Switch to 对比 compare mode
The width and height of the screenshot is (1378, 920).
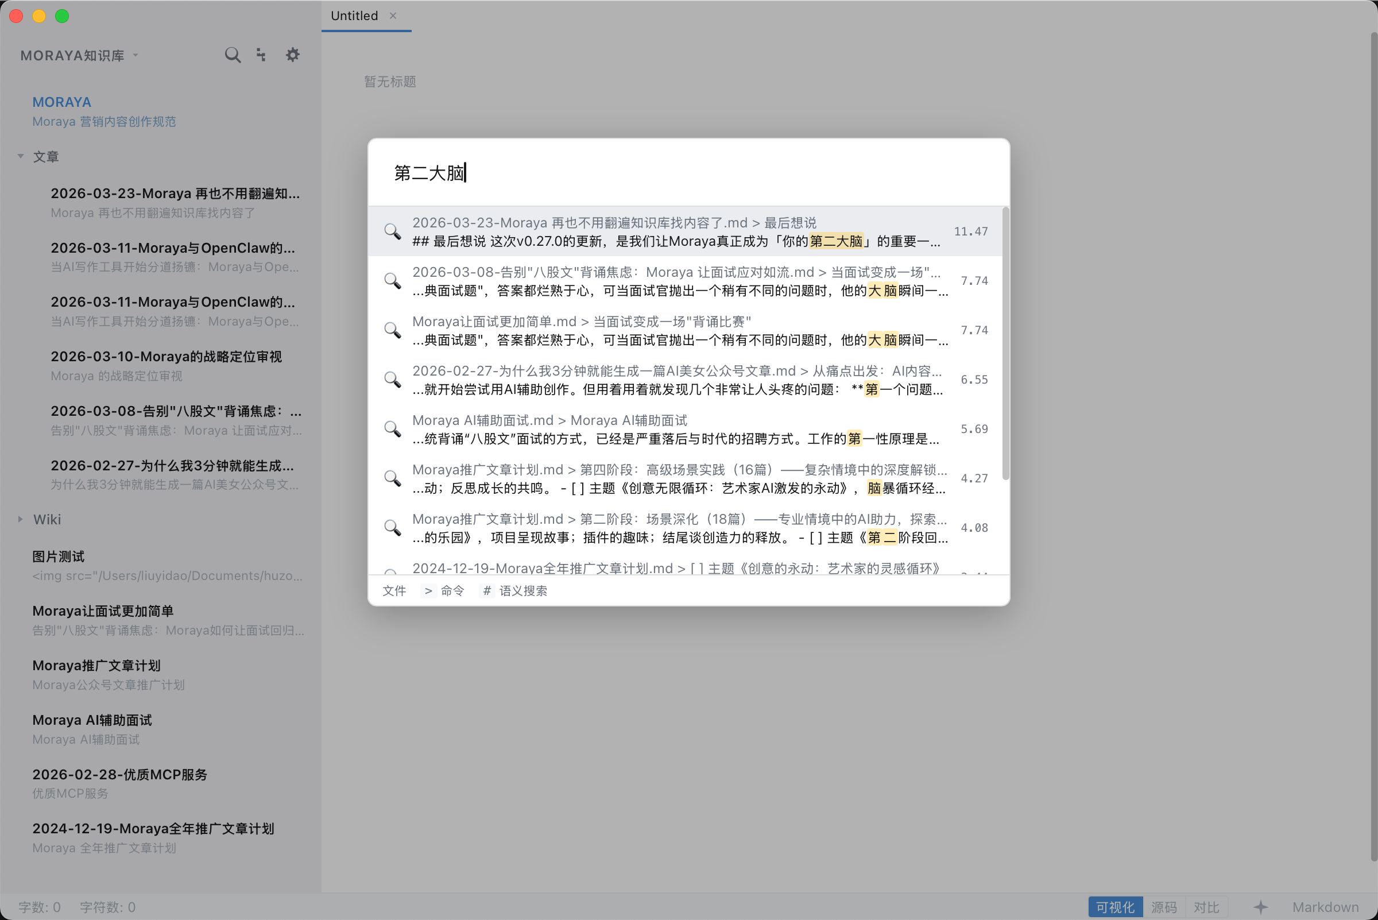pos(1206,907)
